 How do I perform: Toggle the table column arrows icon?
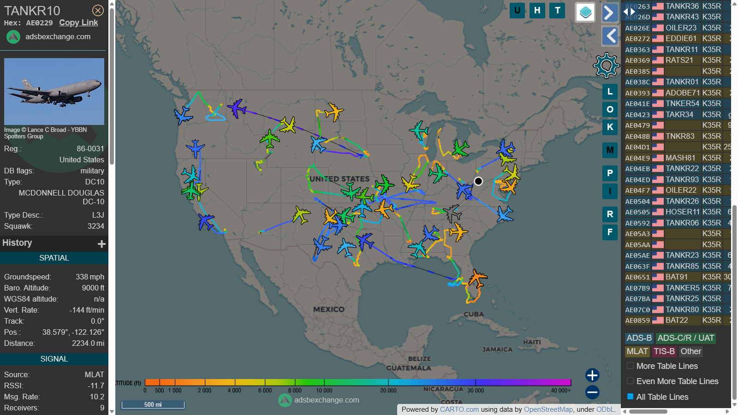tap(629, 11)
